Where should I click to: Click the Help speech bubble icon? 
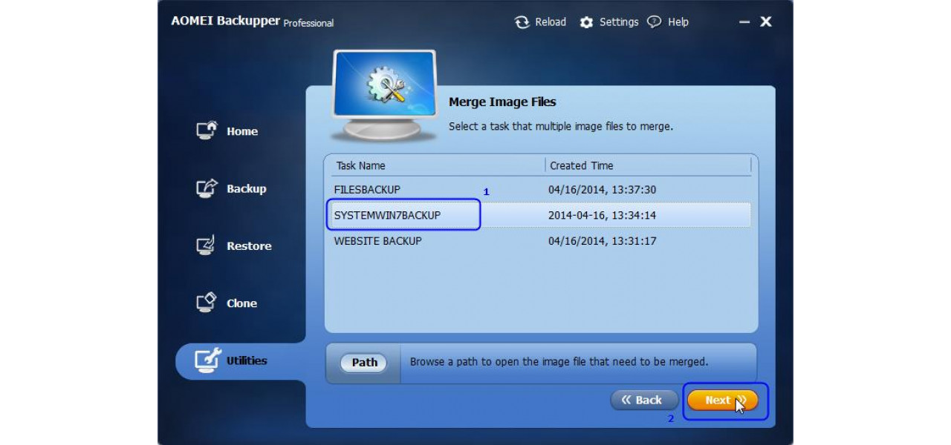[654, 22]
